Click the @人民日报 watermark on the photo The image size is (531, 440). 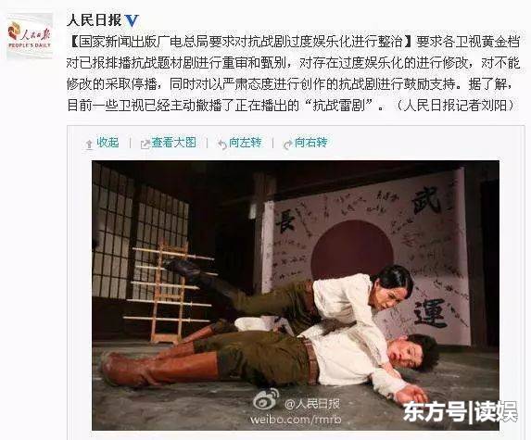coord(311,403)
